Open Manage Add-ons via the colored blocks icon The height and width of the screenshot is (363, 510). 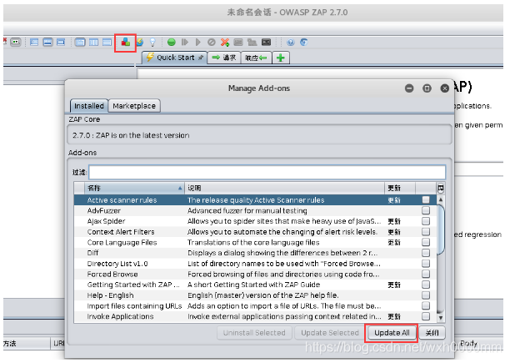point(126,43)
